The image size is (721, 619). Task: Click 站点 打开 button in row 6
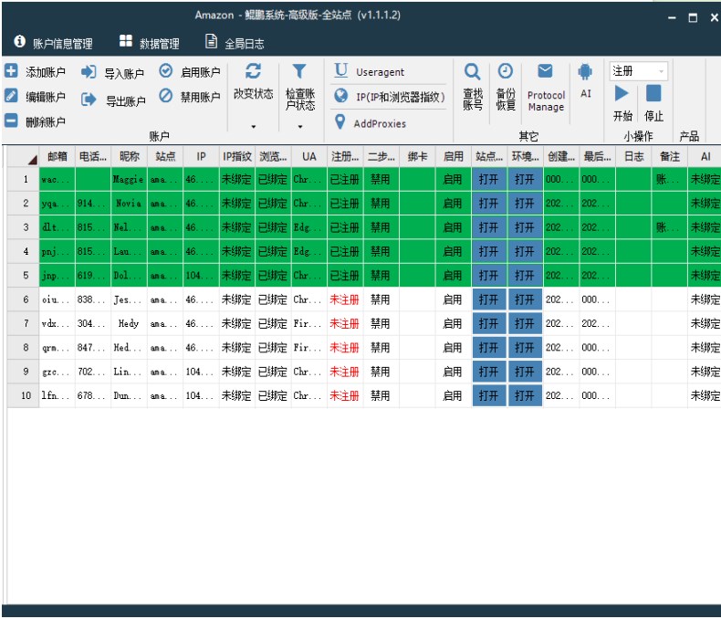[x=489, y=299]
